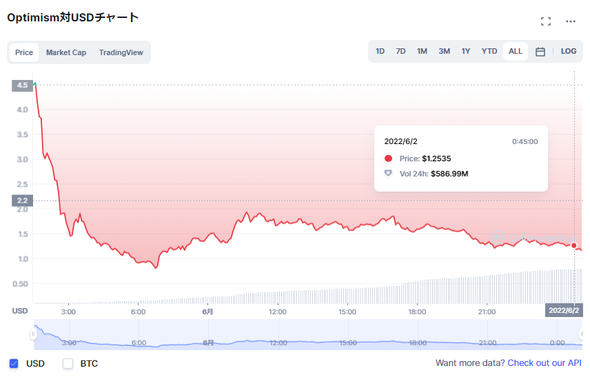Click the $586.99M volume value in the tooltip
590x377 pixels.
point(449,174)
